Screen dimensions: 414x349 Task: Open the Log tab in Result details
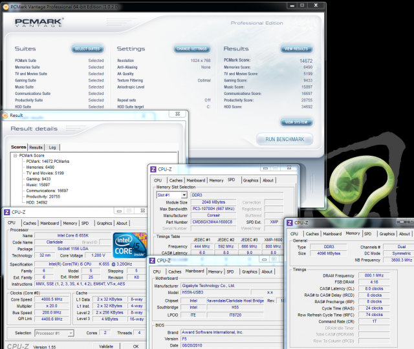[52, 147]
